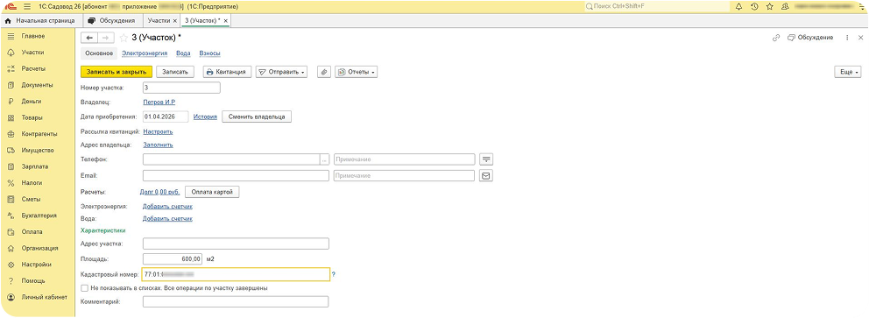Open Расчеты section in sidebar

tap(33, 68)
